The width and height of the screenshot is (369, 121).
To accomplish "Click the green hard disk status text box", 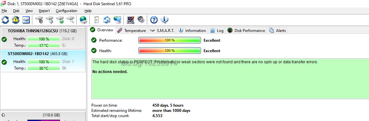I will click(230, 79).
